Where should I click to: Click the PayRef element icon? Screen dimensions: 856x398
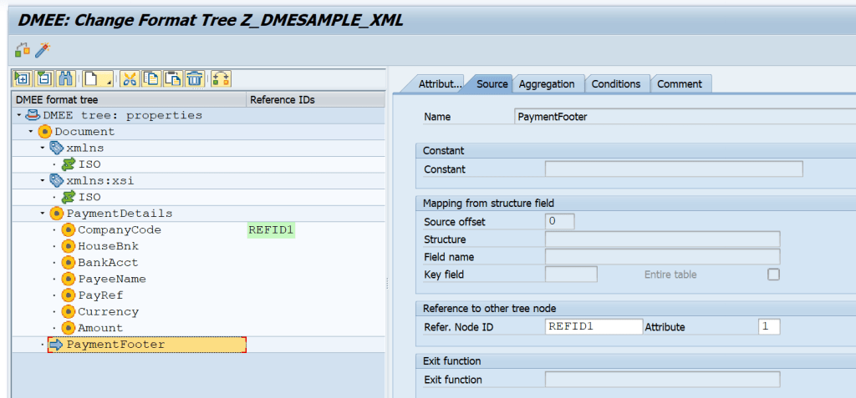coord(68,295)
